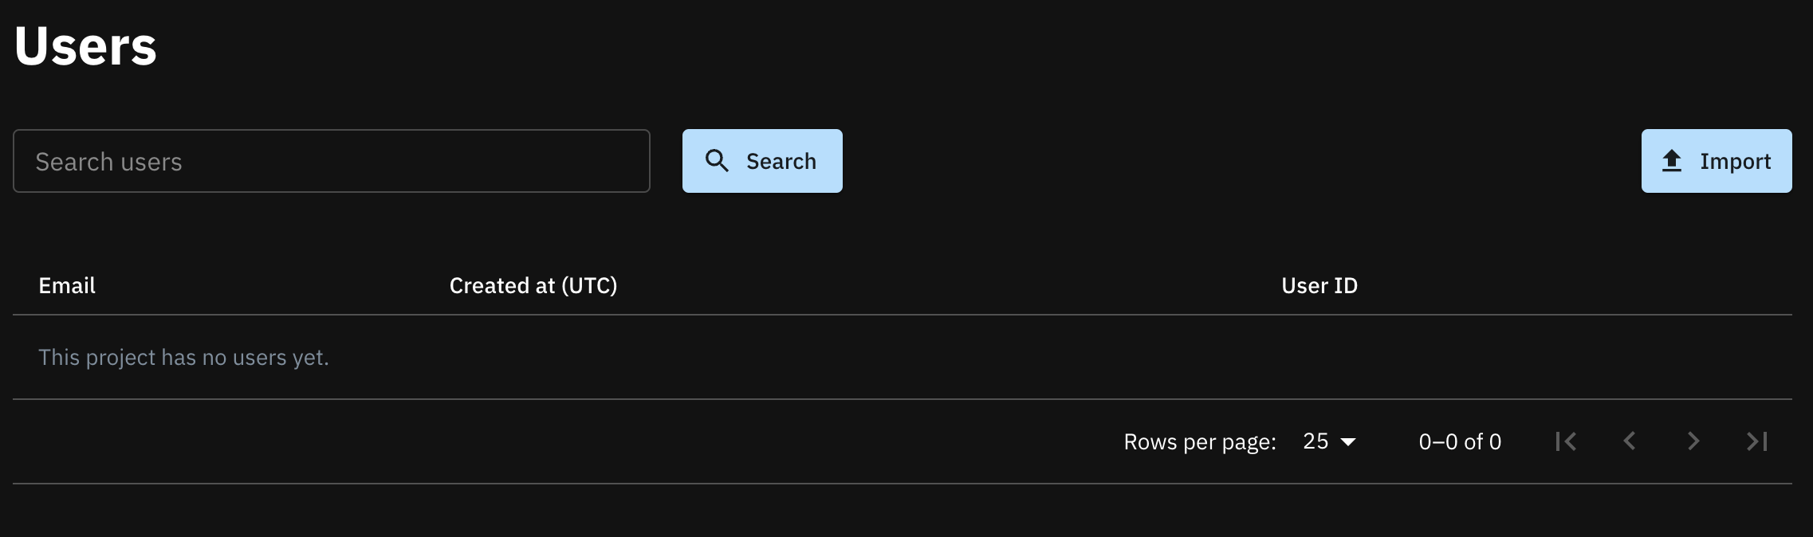Click the Import button label
Viewport: 1813px width, 537px height.
[1736, 161]
